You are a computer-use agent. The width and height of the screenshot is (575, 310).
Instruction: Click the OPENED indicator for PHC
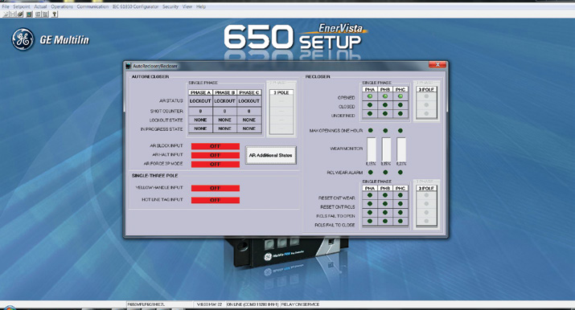(400, 96)
